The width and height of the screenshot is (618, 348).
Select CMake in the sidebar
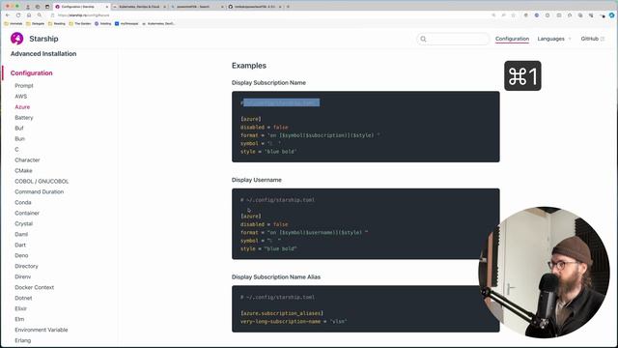(23, 170)
